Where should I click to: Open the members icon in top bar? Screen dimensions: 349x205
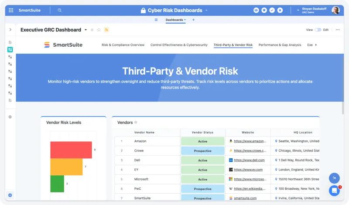point(256,10)
